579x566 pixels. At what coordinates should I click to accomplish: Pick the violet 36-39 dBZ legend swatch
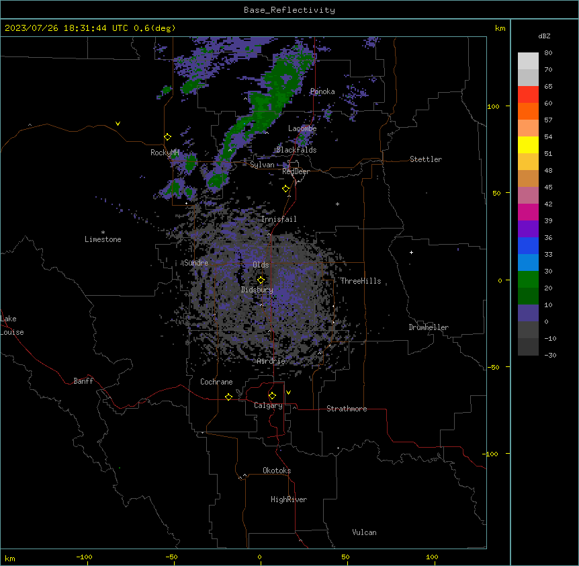click(528, 229)
